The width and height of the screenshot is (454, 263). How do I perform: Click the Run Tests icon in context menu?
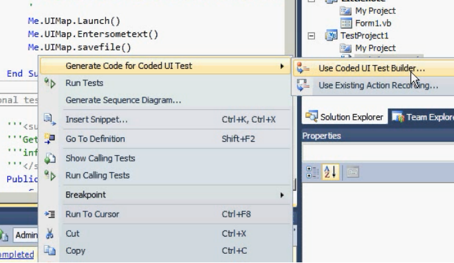tap(50, 83)
